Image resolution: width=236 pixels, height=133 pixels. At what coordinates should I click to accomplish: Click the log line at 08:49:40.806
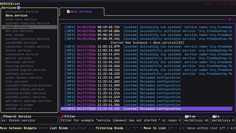147,31
